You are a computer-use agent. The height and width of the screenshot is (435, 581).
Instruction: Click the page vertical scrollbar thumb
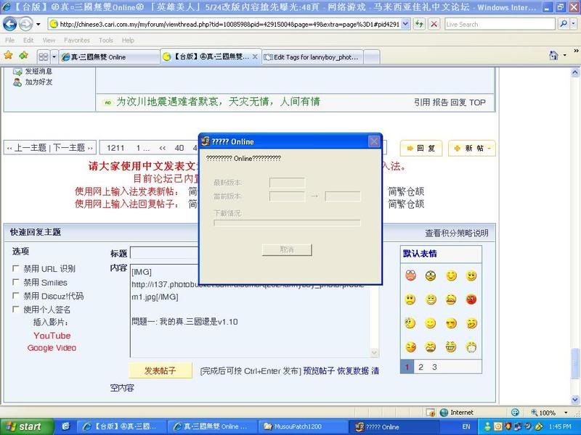[575, 360]
